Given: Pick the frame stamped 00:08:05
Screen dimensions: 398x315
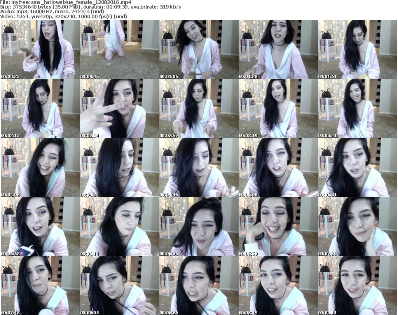Looking at the screenshot, I should 120,285.
